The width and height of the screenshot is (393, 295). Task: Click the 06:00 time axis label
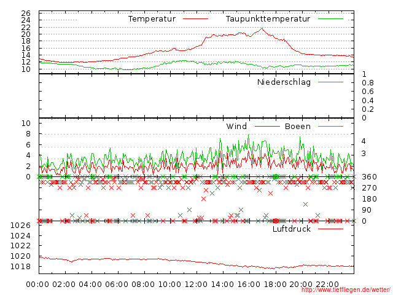tap(117, 285)
